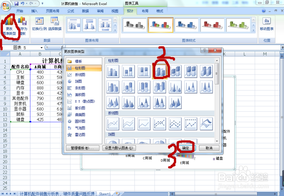Viewport: 284px width, 196px height.
Task: Open the 布局 chart tools tab
Action: [145, 11]
